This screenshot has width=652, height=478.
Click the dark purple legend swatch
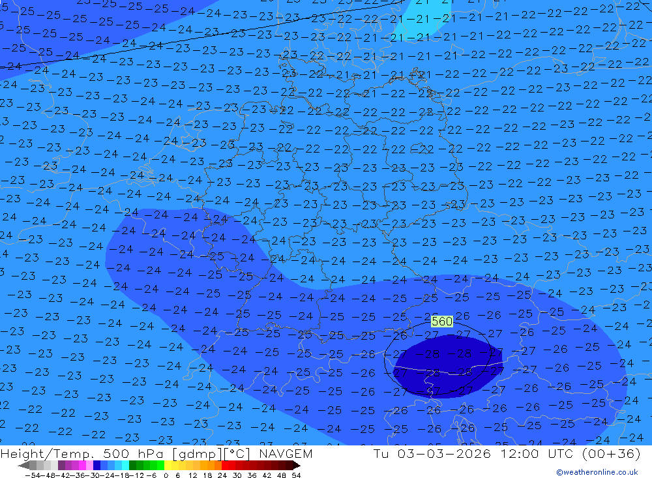[61, 466]
